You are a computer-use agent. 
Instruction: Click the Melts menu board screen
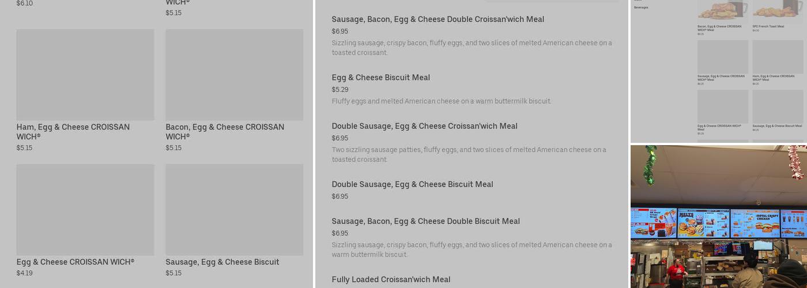pyautogui.click(x=703, y=223)
